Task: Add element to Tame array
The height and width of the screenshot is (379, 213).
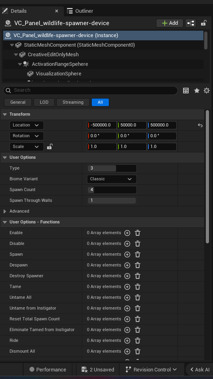Action: click(x=127, y=287)
